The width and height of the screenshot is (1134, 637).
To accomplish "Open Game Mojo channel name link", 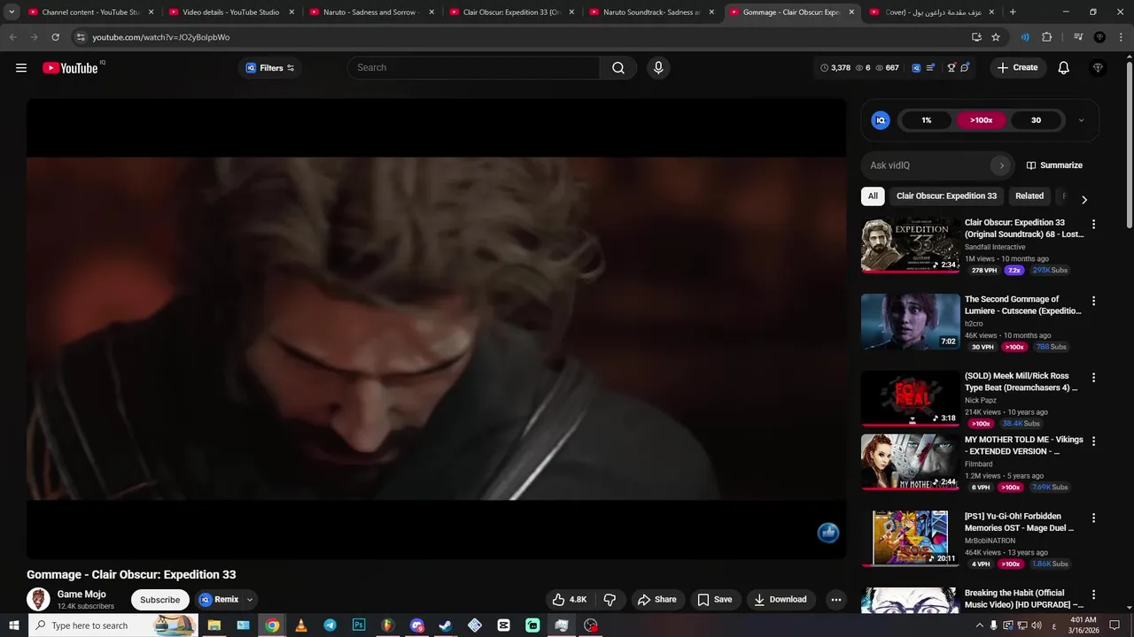I will coord(82,595).
